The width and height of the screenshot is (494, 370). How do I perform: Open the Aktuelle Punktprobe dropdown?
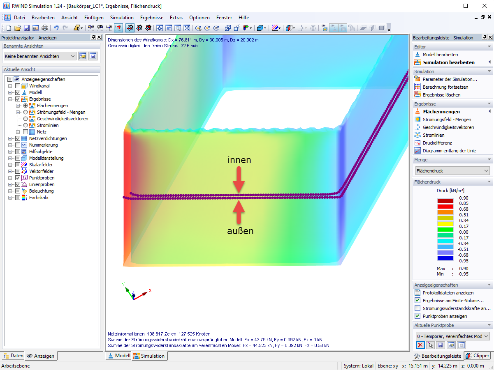[x=452, y=336]
